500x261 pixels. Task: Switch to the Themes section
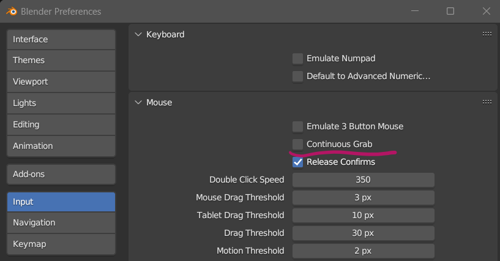click(x=61, y=61)
